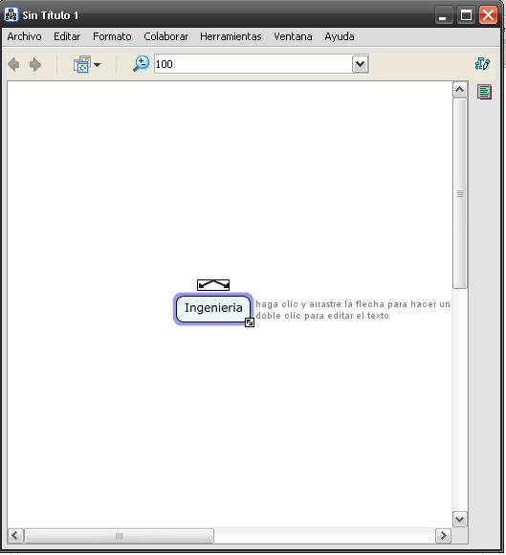506x555 pixels.
Task: Click the resize handle on Ingenieria concept
Action: point(250,322)
